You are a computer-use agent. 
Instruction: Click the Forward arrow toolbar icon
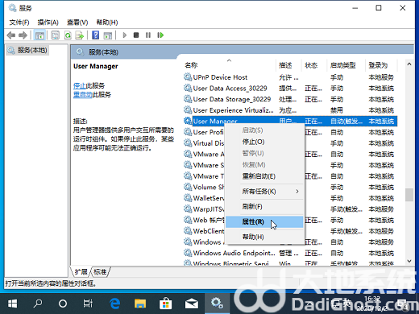coord(23,35)
